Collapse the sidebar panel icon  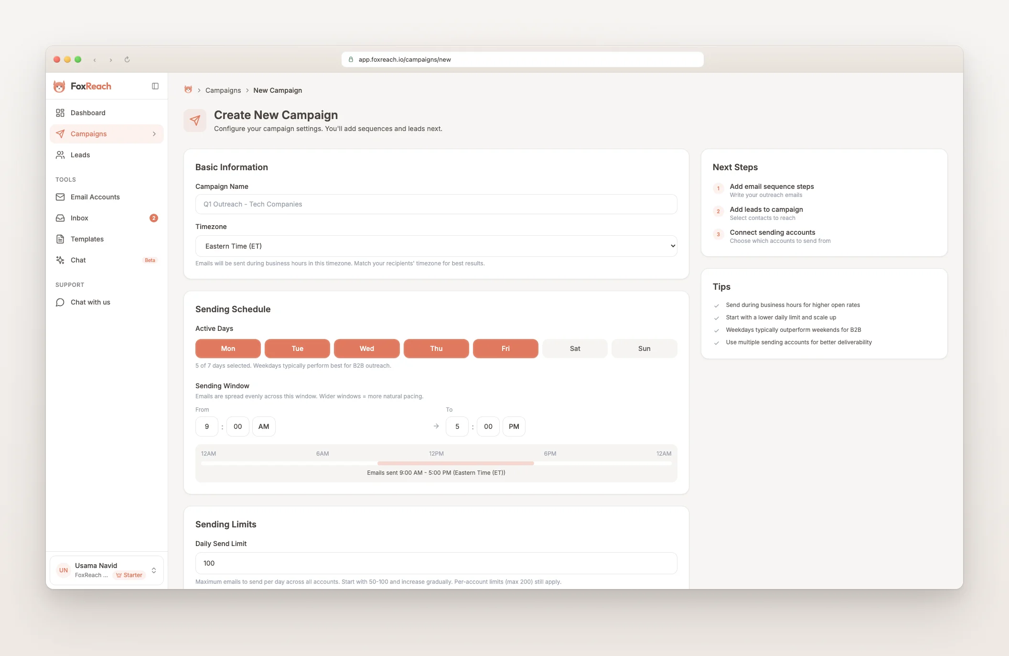point(155,86)
